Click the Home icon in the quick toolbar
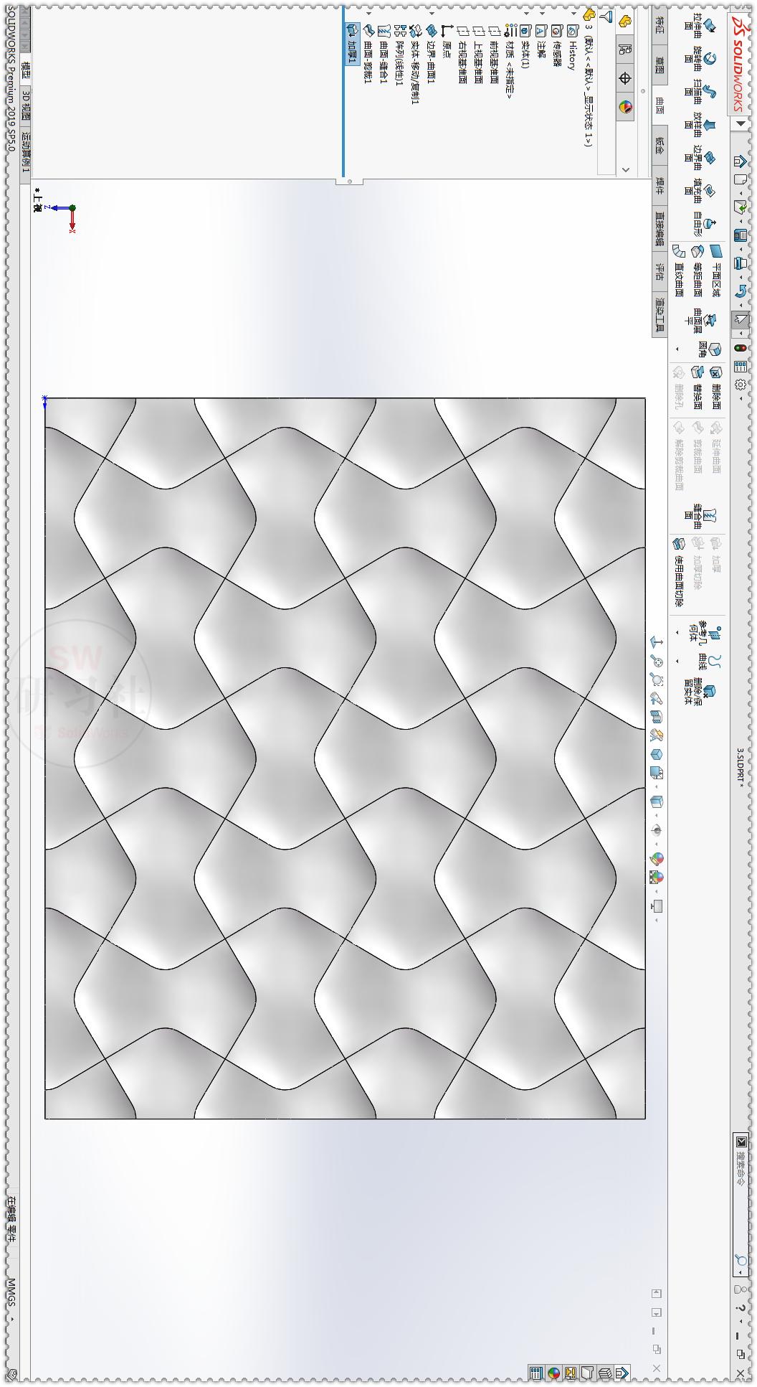The image size is (757, 1387). [x=740, y=161]
